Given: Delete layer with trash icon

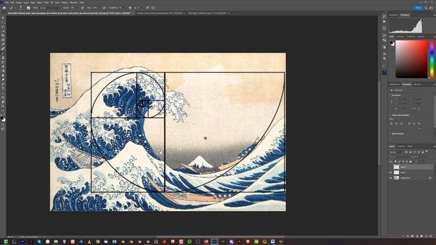Looking at the screenshot, I should [431, 236].
